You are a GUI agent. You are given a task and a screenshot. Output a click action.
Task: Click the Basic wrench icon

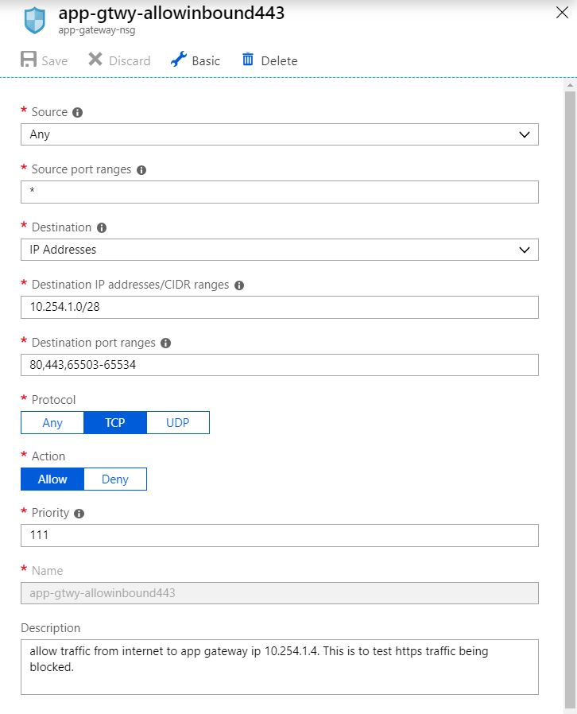[x=178, y=59]
